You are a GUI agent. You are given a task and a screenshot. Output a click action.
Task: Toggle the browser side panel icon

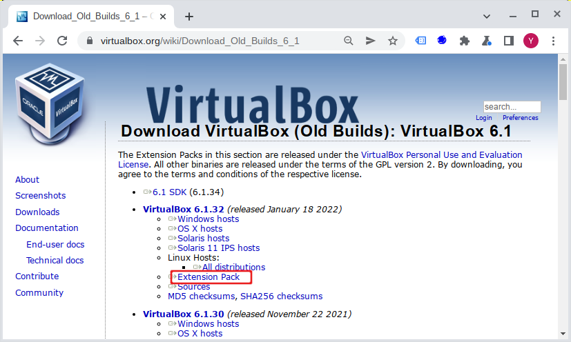pyautogui.click(x=509, y=41)
